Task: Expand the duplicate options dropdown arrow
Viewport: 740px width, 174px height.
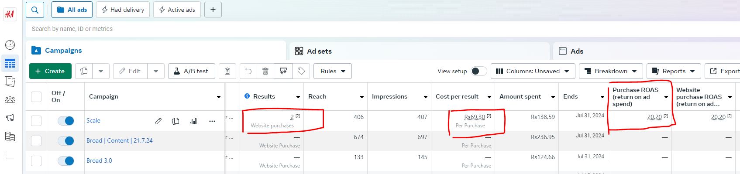Action: click(101, 71)
